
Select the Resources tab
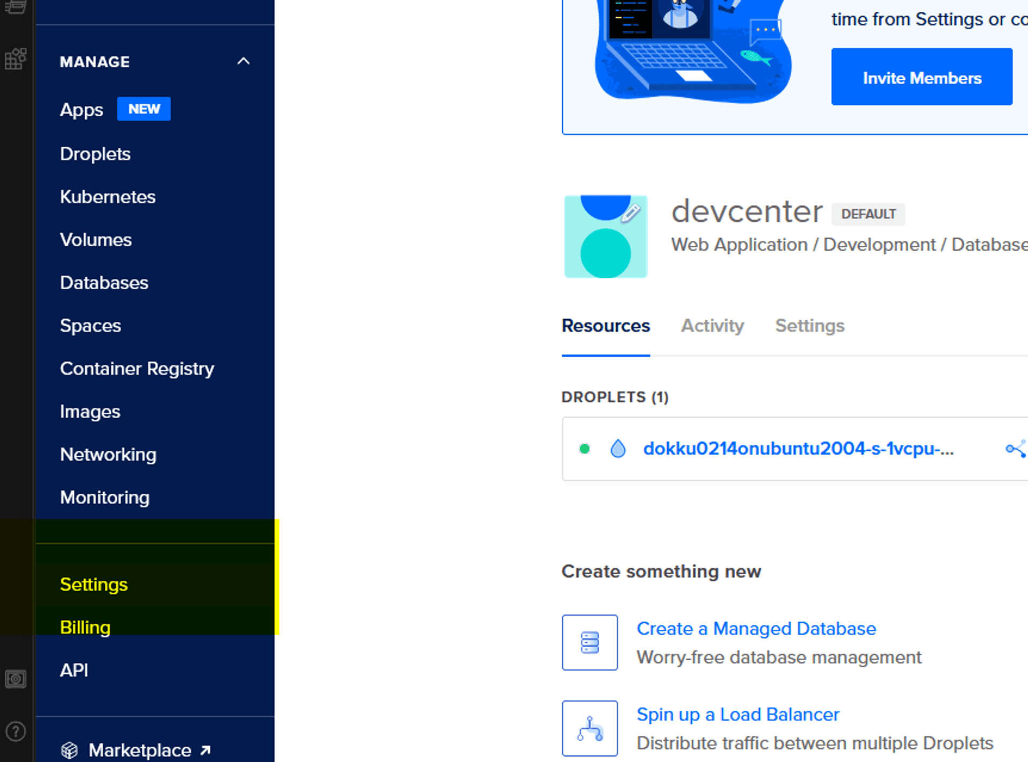(x=606, y=325)
